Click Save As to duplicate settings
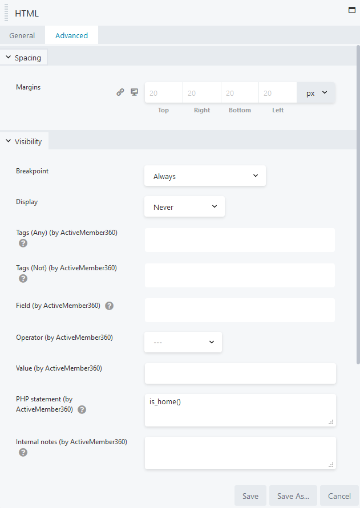This screenshot has width=360, height=508. tap(293, 495)
